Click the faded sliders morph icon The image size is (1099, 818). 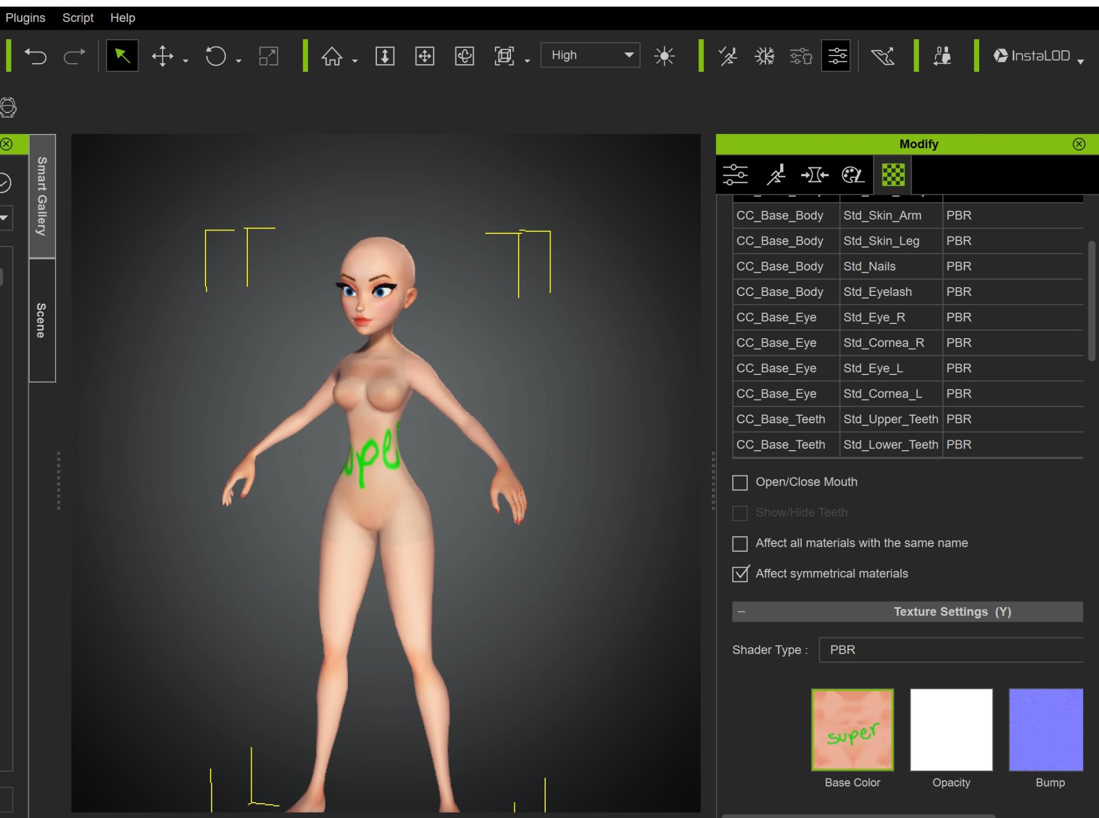pos(801,56)
